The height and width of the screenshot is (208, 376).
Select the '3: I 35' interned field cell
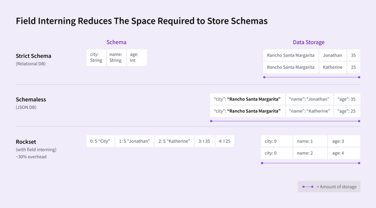pyautogui.click(x=204, y=141)
